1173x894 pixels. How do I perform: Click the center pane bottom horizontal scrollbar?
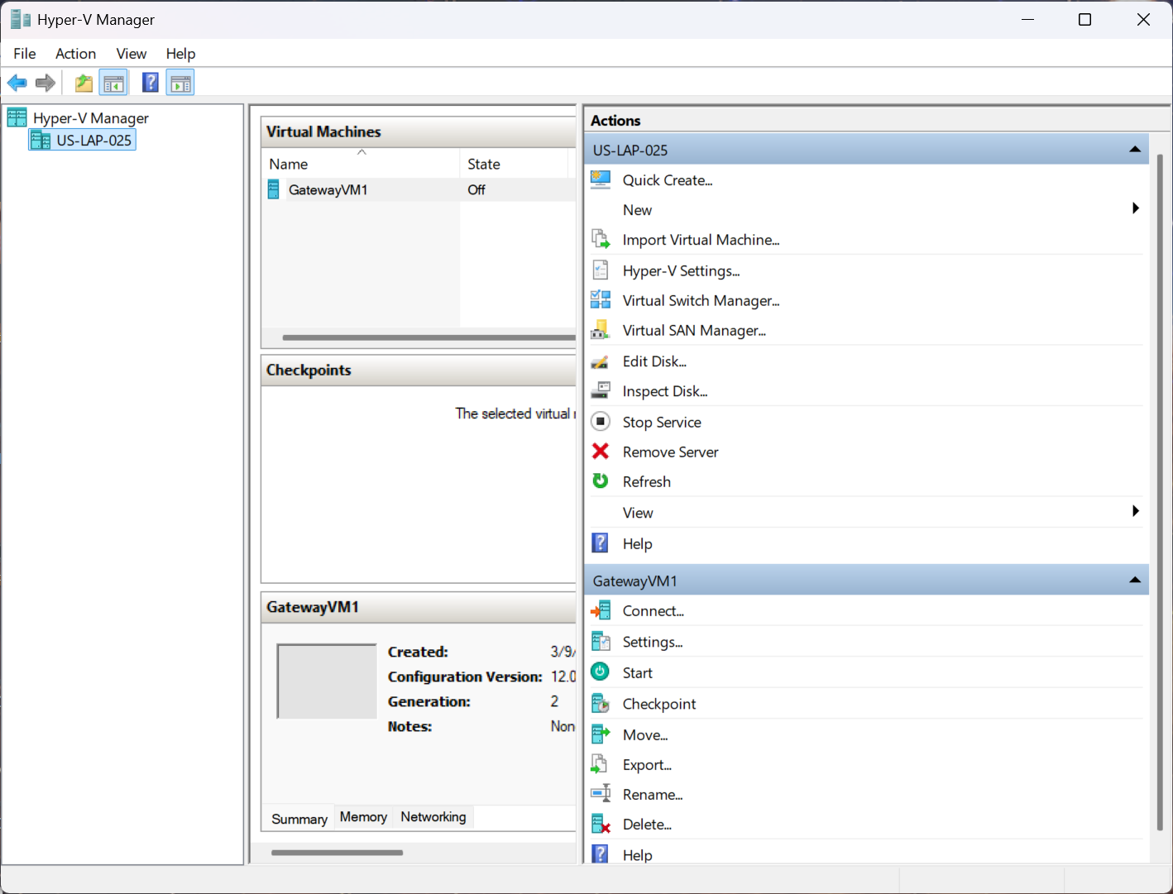(x=338, y=853)
